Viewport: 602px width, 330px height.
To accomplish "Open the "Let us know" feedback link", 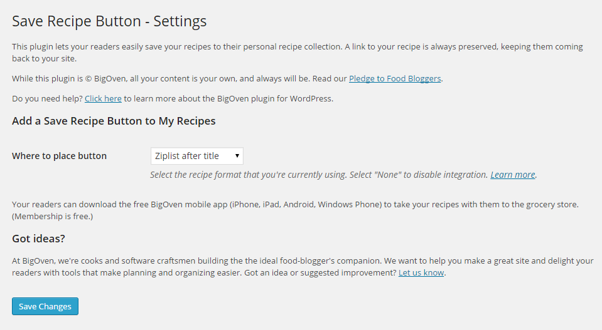I will pos(421,272).
